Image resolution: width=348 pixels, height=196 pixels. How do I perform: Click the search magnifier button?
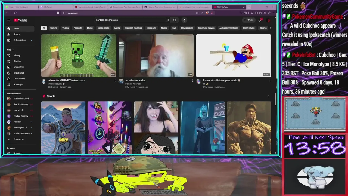pyautogui.click(x=175, y=20)
